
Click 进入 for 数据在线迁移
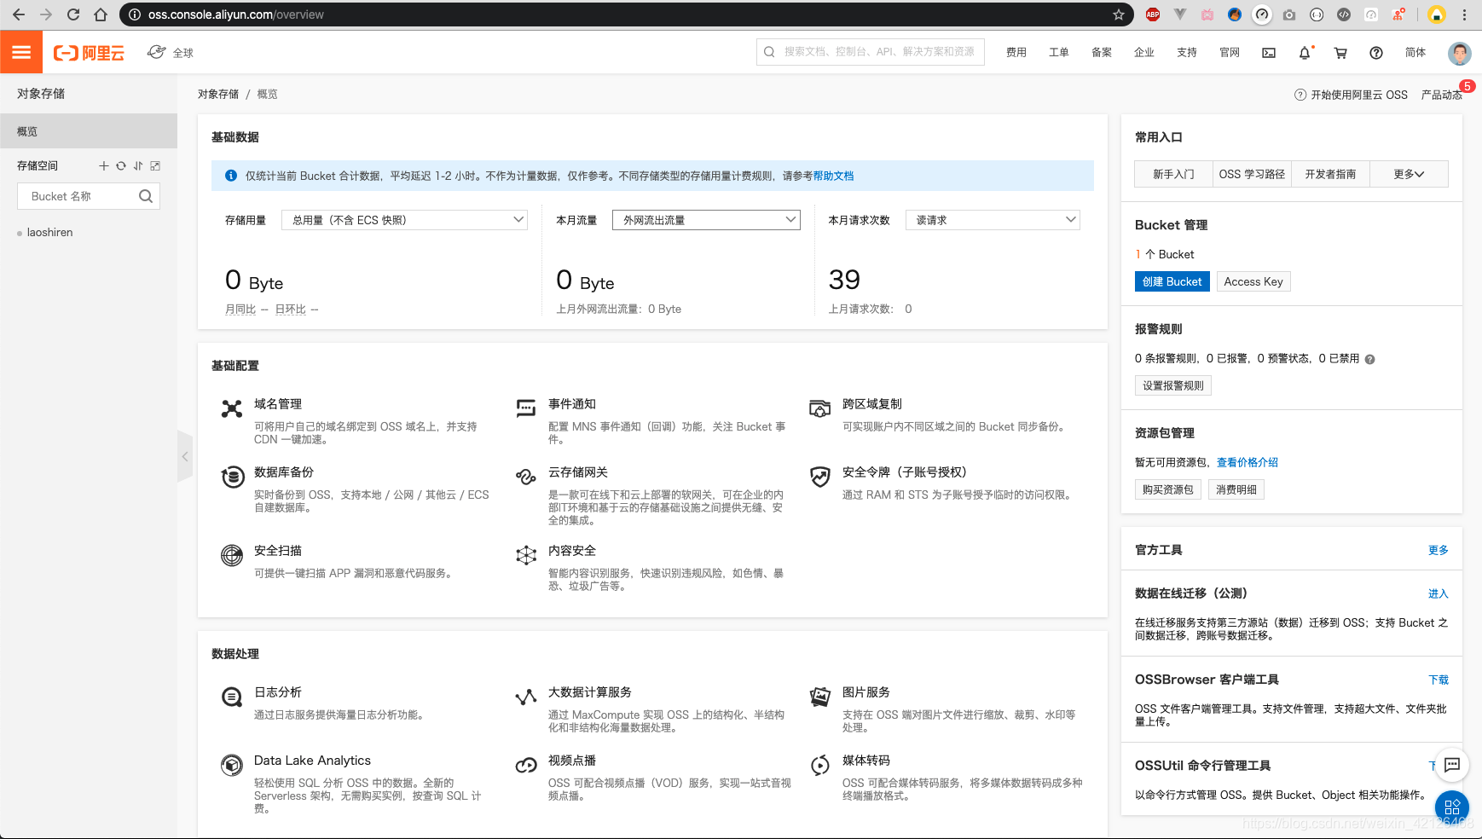tap(1439, 593)
